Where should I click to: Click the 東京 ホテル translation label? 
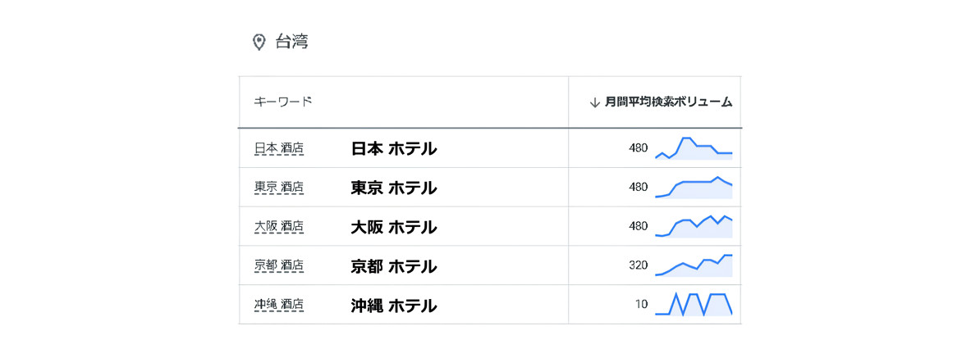(x=393, y=188)
